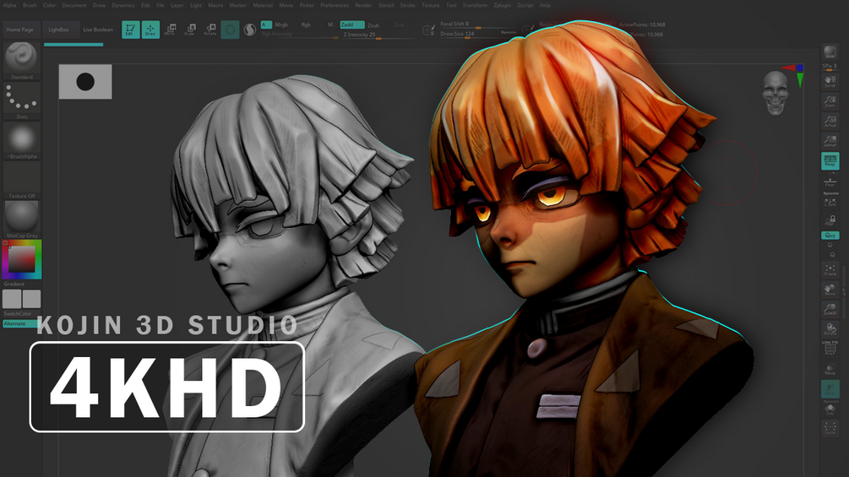
Task: Open the Preferences menu
Action: point(334,5)
